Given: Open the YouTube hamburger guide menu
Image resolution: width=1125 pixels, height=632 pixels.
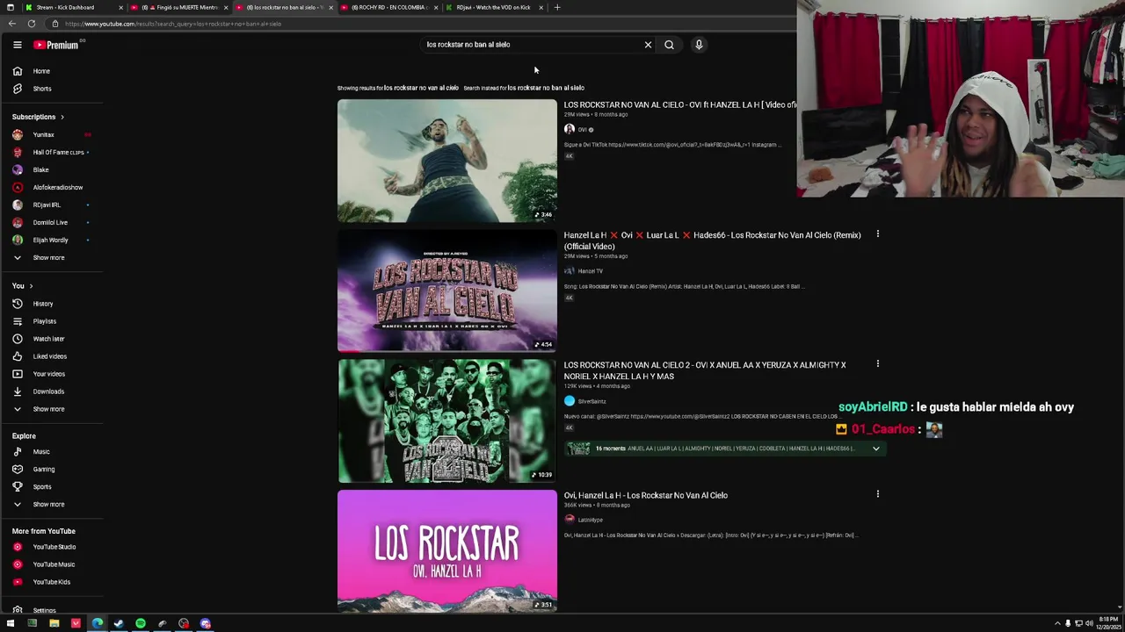Looking at the screenshot, I should [x=17, y=45].
